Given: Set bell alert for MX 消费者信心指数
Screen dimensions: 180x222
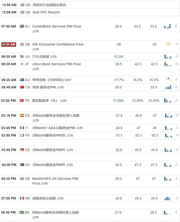Looking at the screenshot, I should click(x=177, y=198).
